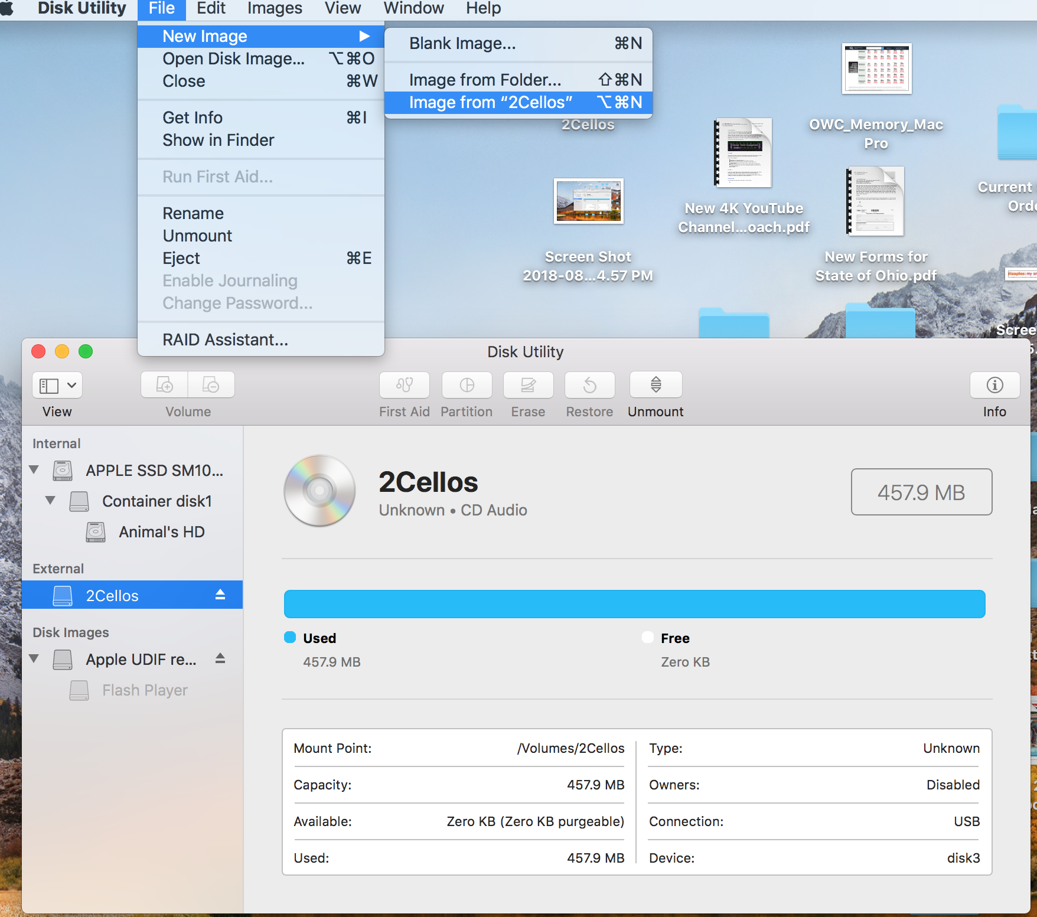This screenshot has height=917, width=1037.
Task: Choose Blank Image from the submenu
Action: (x=518, y=44)
